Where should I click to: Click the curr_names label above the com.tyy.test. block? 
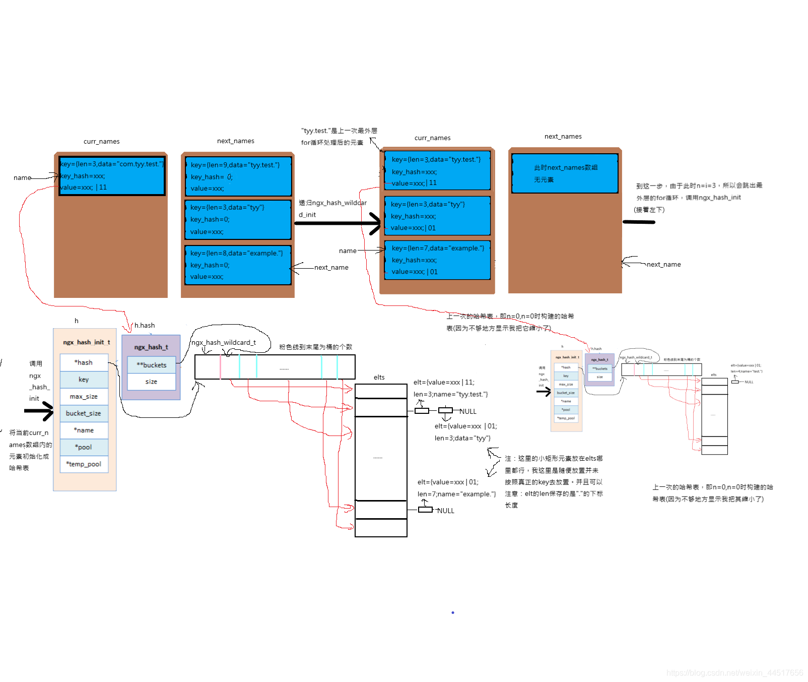[x=101, y=142]
